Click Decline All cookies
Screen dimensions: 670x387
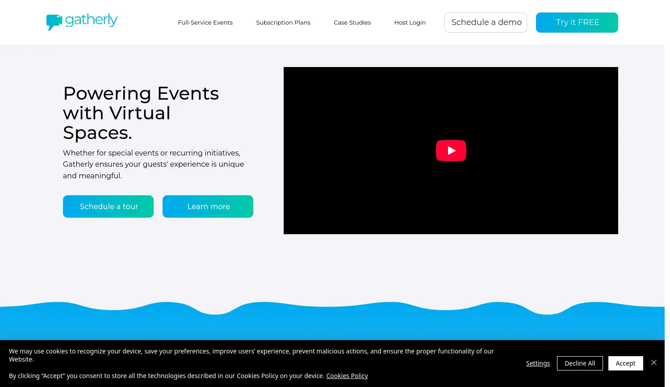(580, 363)
